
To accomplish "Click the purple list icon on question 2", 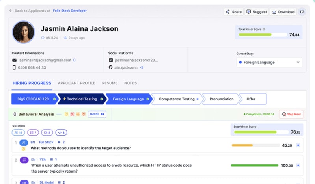I will coord(24,160).
